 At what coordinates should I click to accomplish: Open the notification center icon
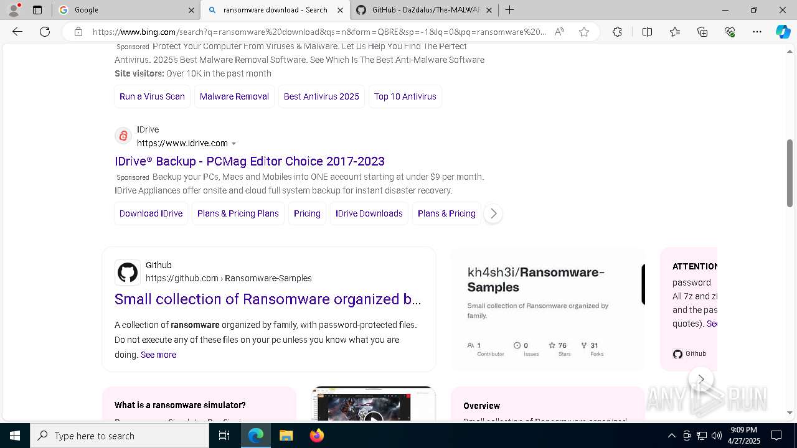click(x=776, y=436)
